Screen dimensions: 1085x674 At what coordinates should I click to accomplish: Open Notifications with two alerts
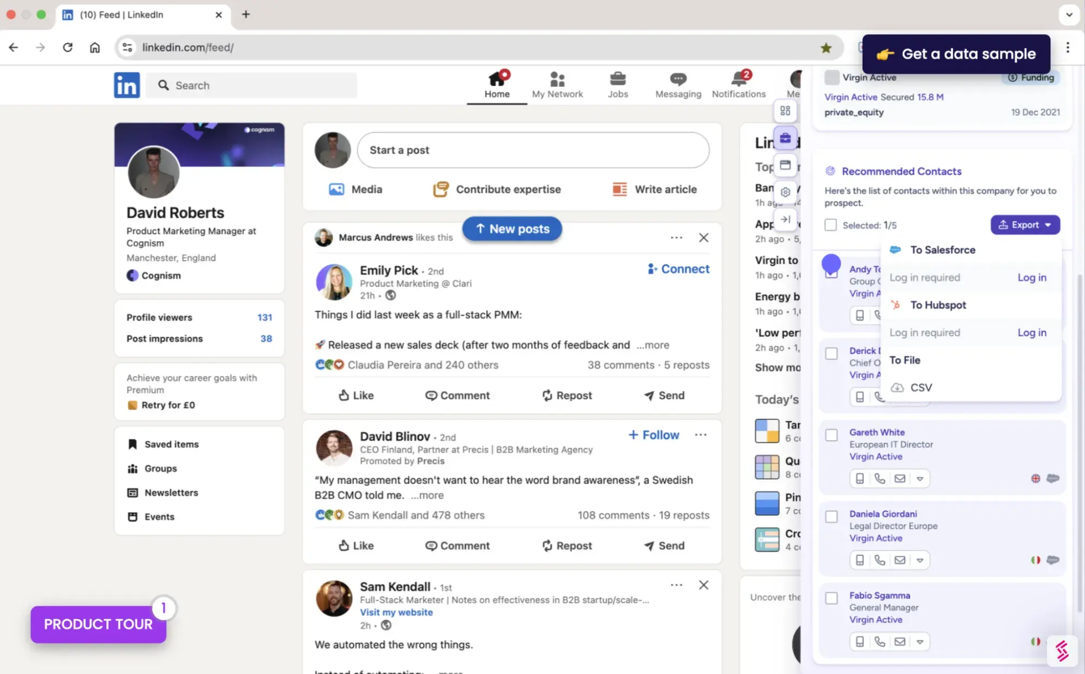coord(739,85)
